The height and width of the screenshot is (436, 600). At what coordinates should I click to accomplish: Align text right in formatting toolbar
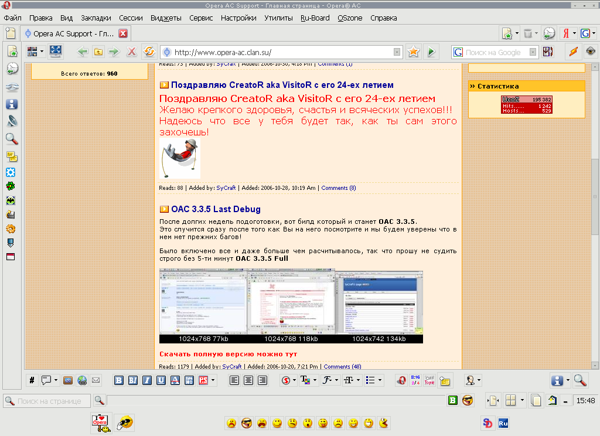(262, 380)
